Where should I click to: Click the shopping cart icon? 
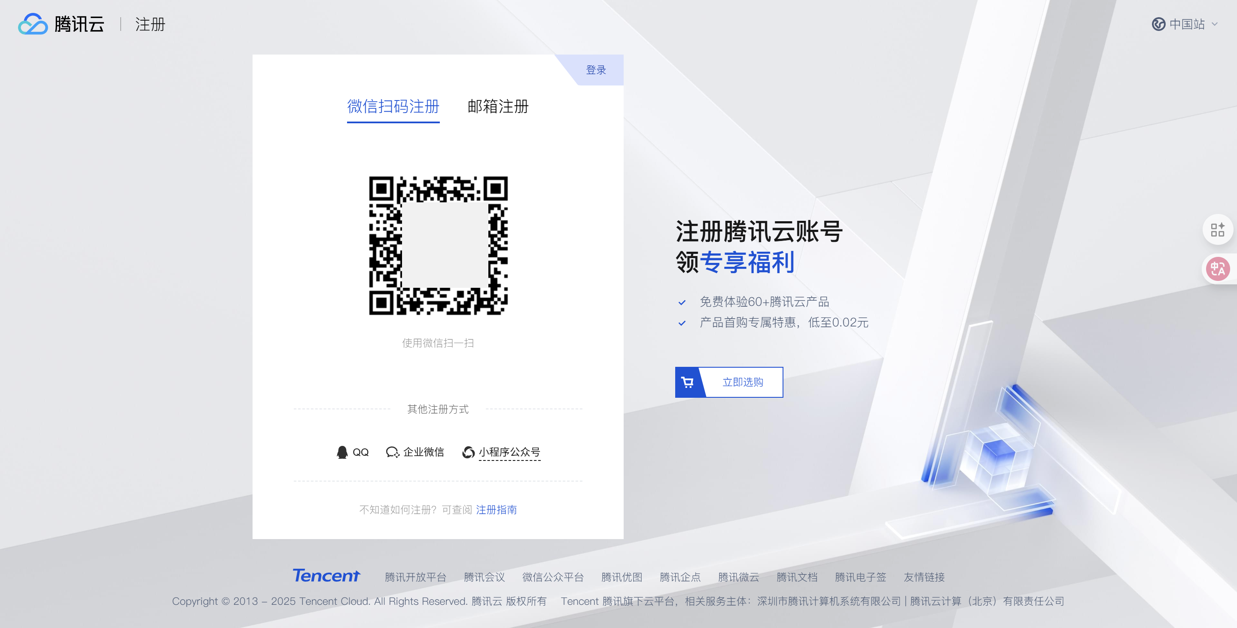[x=688, y=382]
